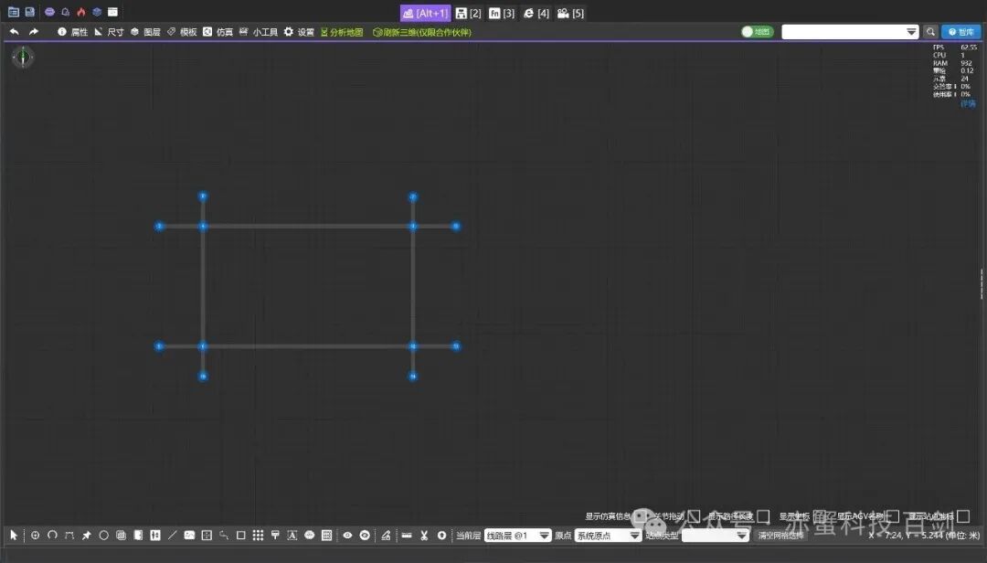987x563 pixels.
Task: Tick the 显示AGV名称 checkbox
Action: (x=893, y=516)
